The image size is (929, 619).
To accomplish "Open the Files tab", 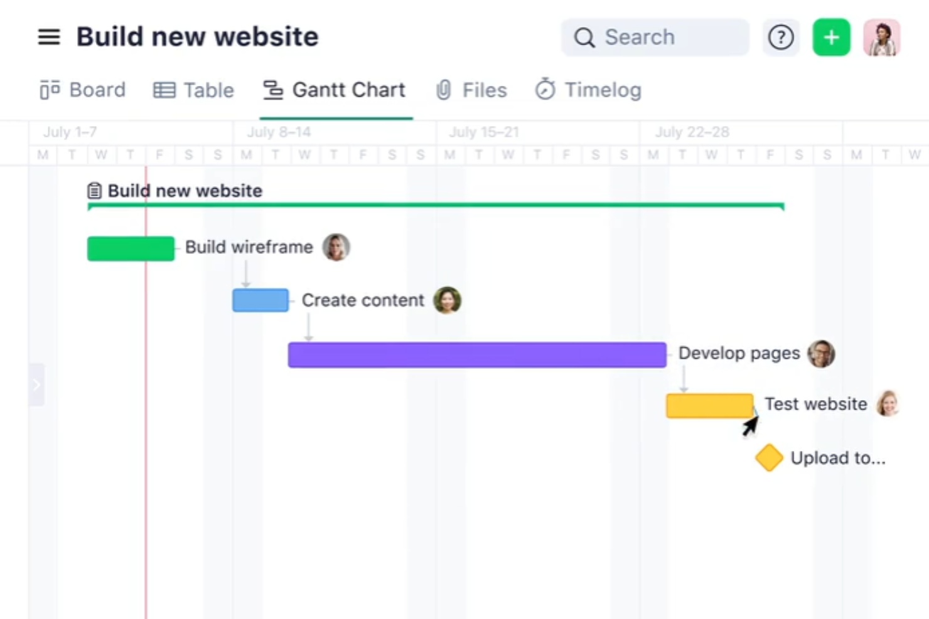I will coord(471,90).
